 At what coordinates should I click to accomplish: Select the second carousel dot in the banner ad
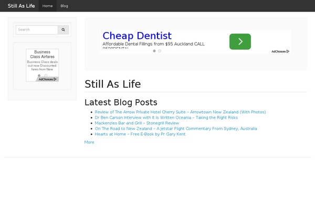click(160, 51)
